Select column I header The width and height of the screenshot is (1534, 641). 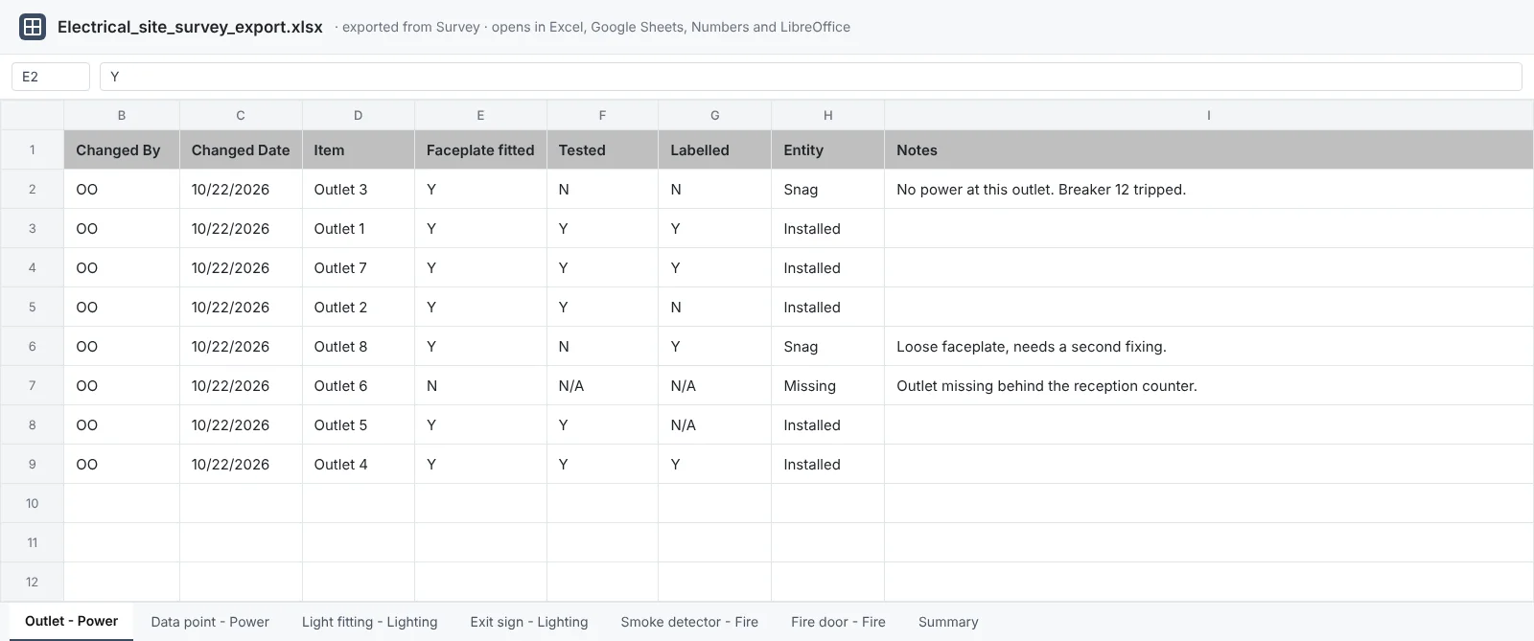point(1209,115)
